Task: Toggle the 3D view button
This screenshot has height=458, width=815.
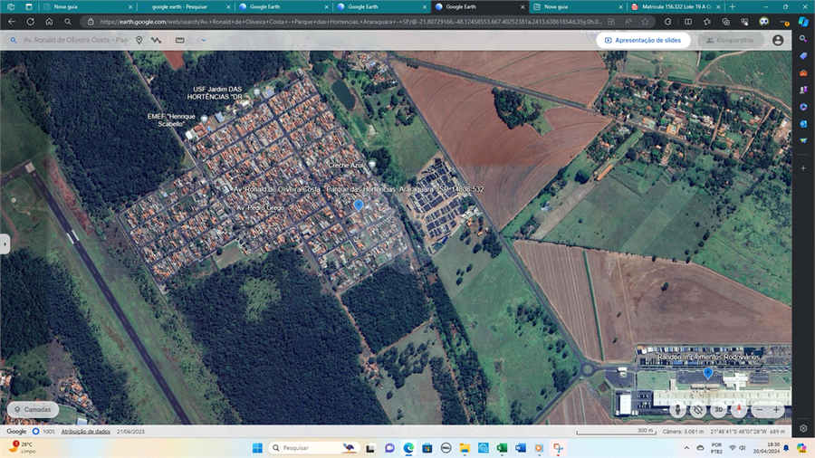Action: click(x=718, y=409)
